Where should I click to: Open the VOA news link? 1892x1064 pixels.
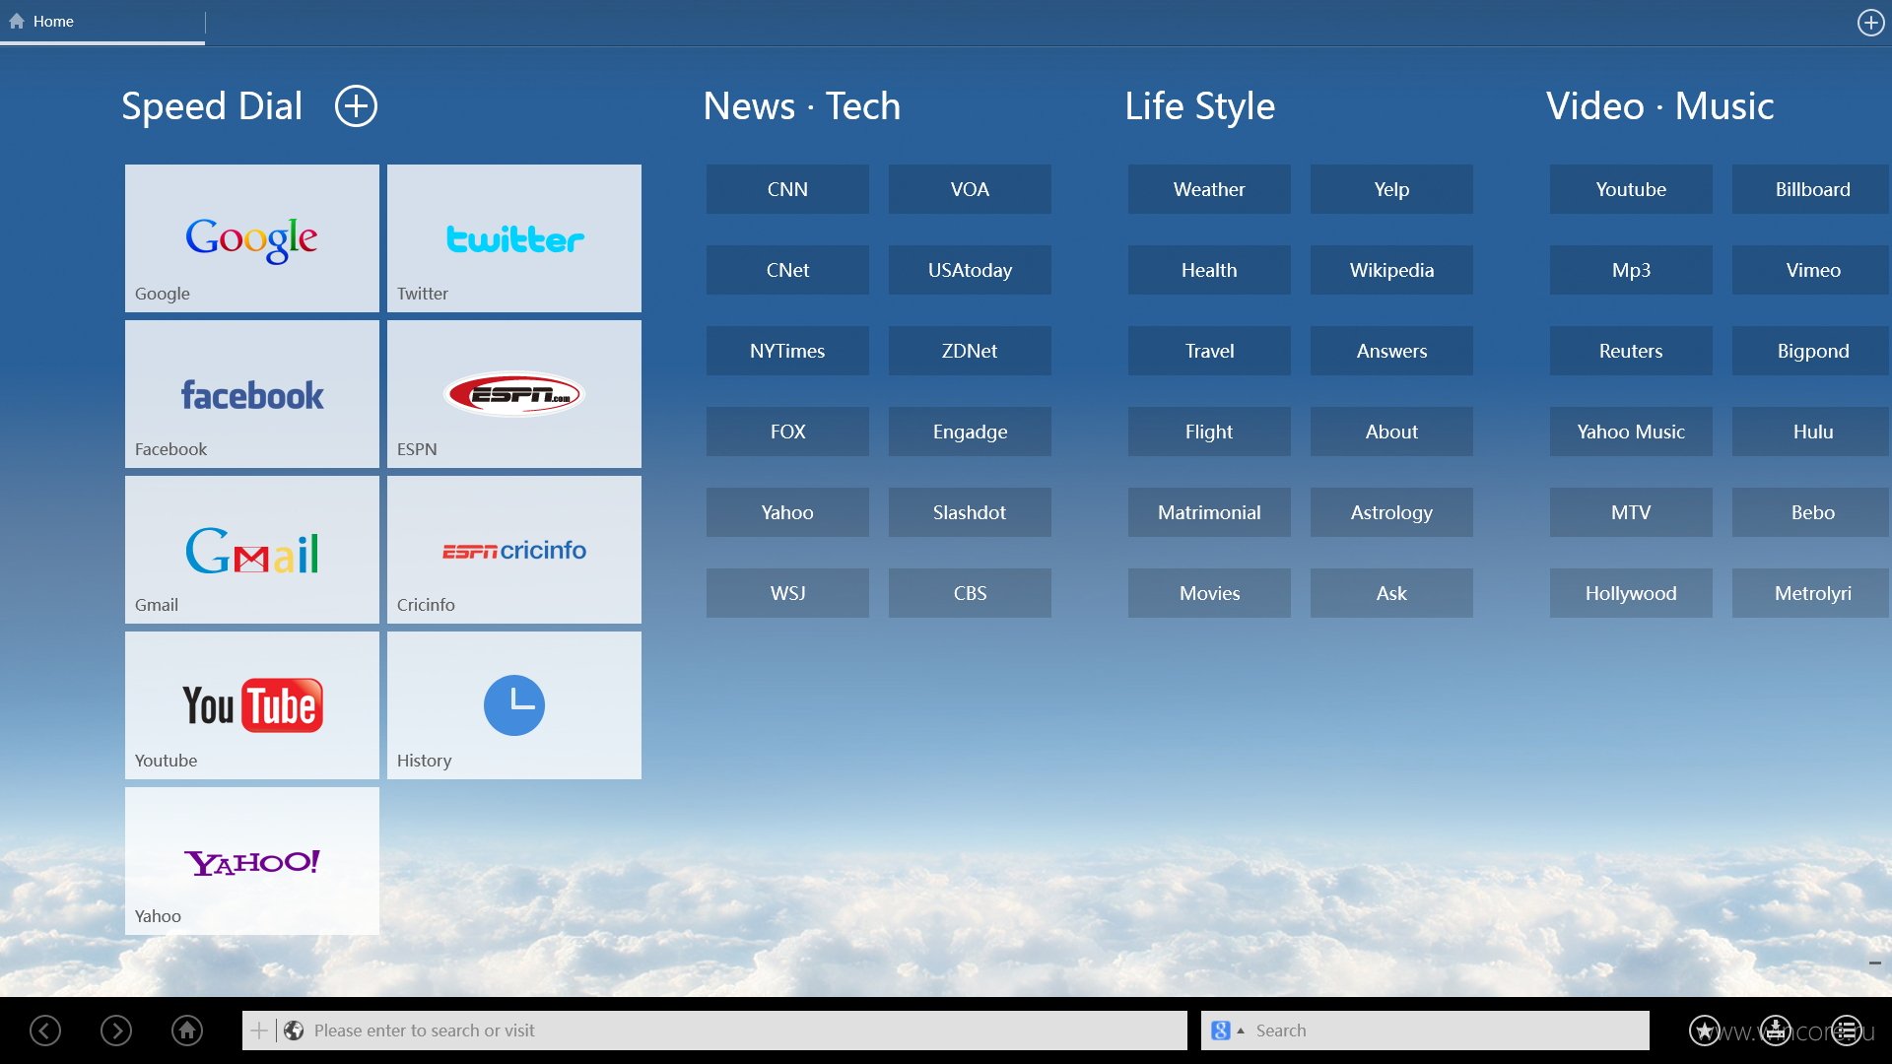point(970,189)
